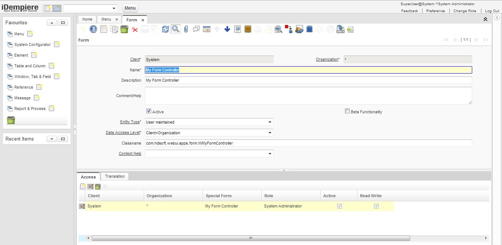Go to next record with blue down arrow
502x245 pixels.
[227, 29]
